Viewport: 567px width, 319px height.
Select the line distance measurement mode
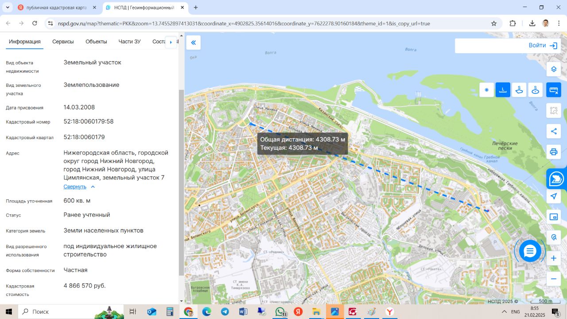tap(503, 90)
